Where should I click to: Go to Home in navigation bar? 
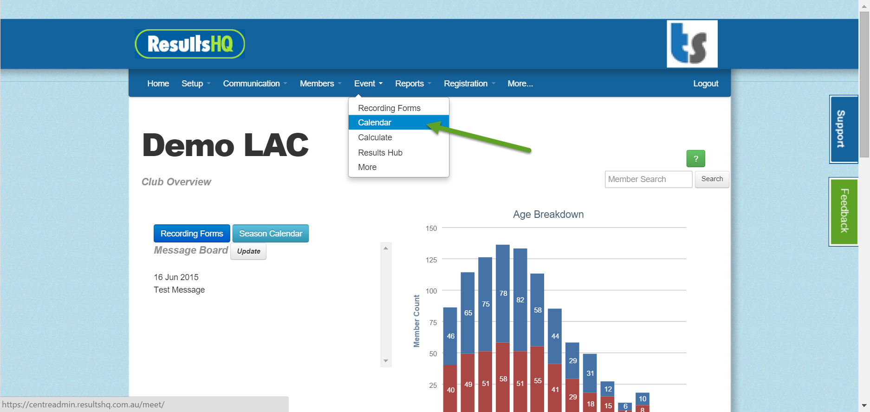pyautogui.click(x=158, y=84)
